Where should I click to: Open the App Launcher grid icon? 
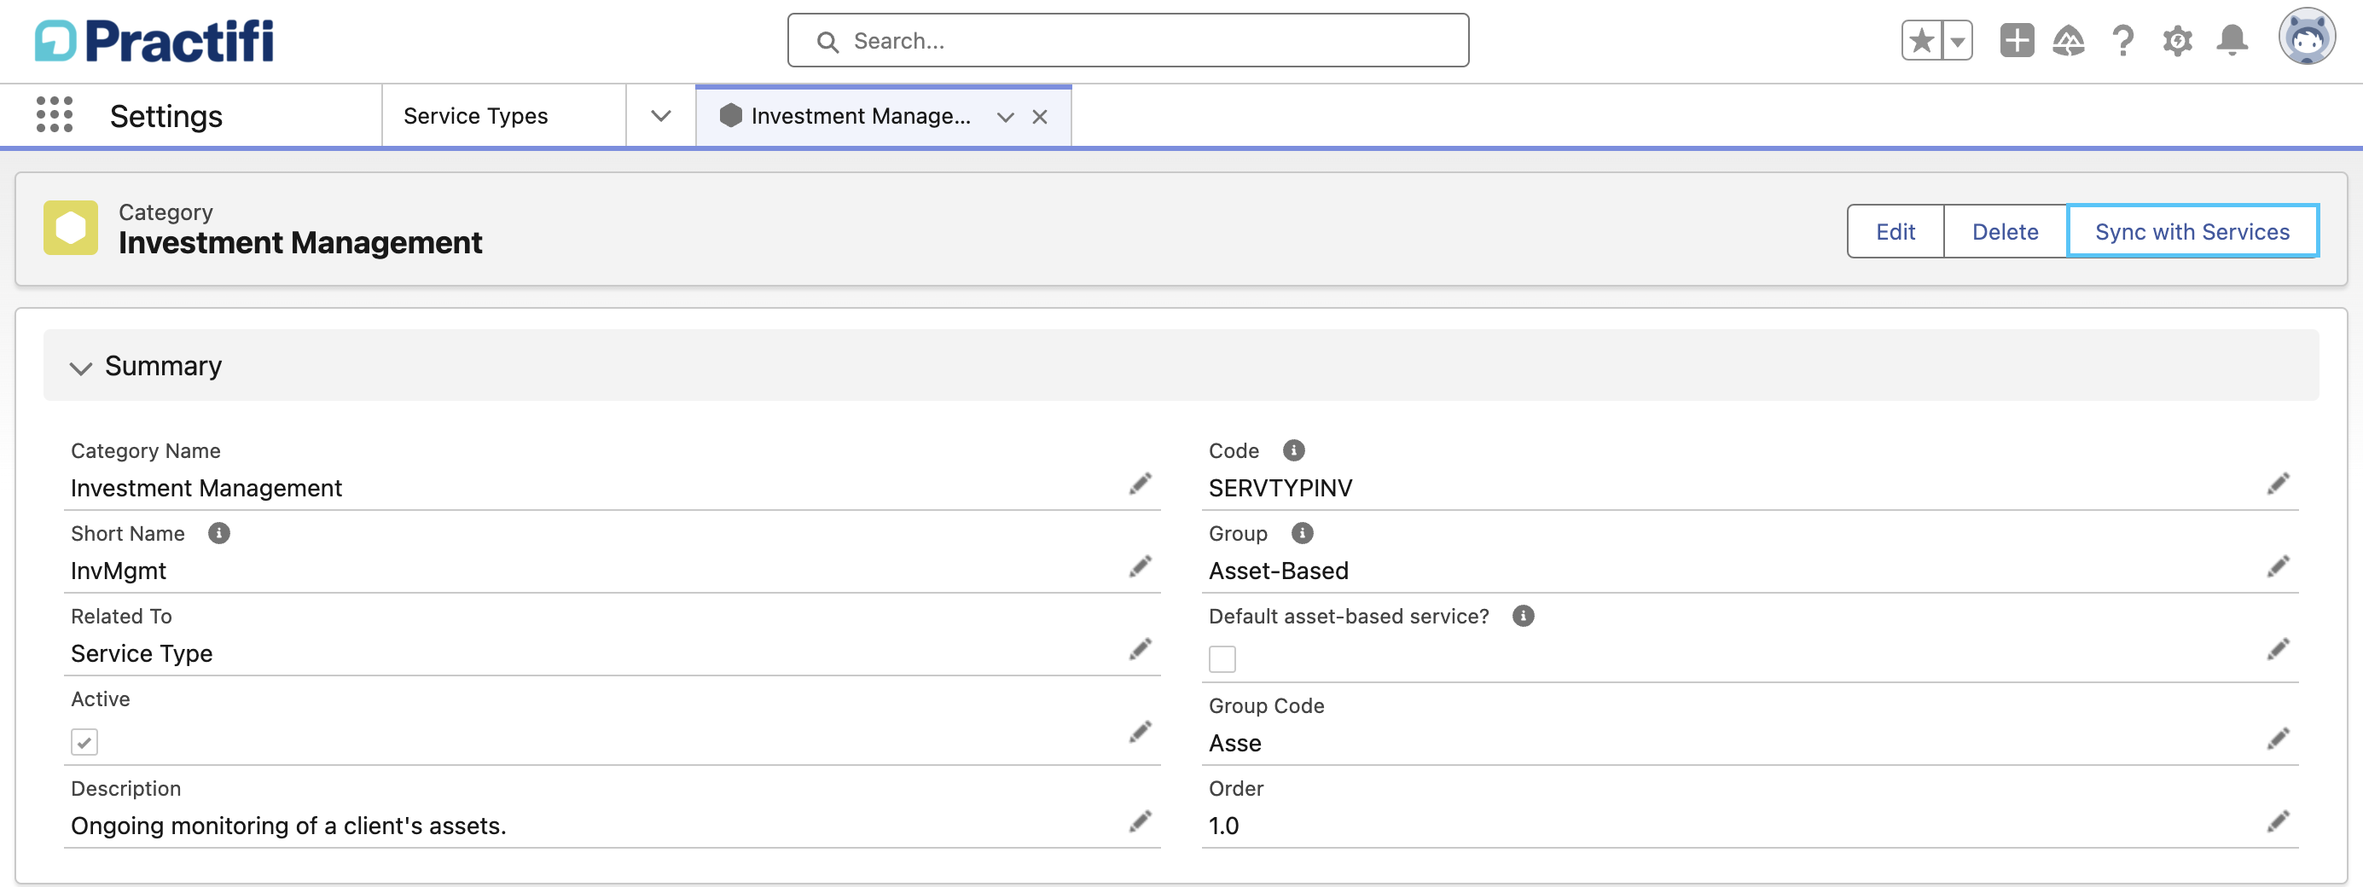pyautogui.click(x=54, y=116)
